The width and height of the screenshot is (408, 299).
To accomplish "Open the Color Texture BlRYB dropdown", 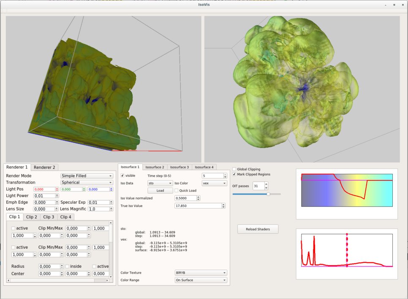I will [201, 273].
